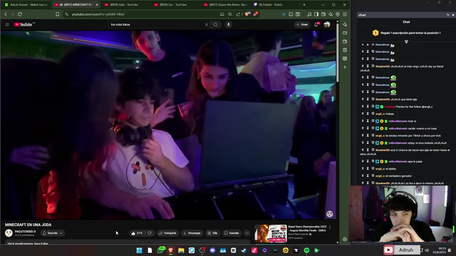Open a new browser tab
This screenshot has width=456, height=256.
point(304,5)
